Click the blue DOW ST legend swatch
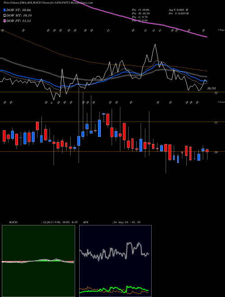This screenshot has height=297, width=225. [x=5, y=10]
